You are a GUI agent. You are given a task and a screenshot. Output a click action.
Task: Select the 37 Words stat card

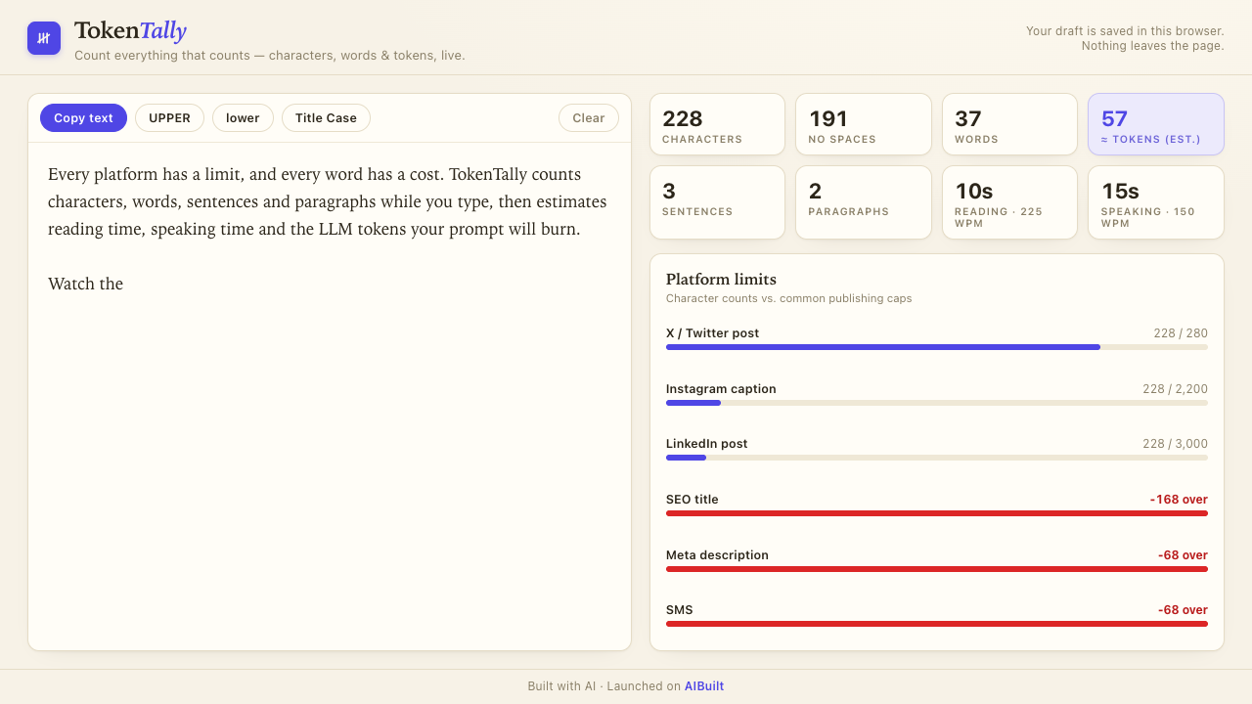click(1009, 124)
